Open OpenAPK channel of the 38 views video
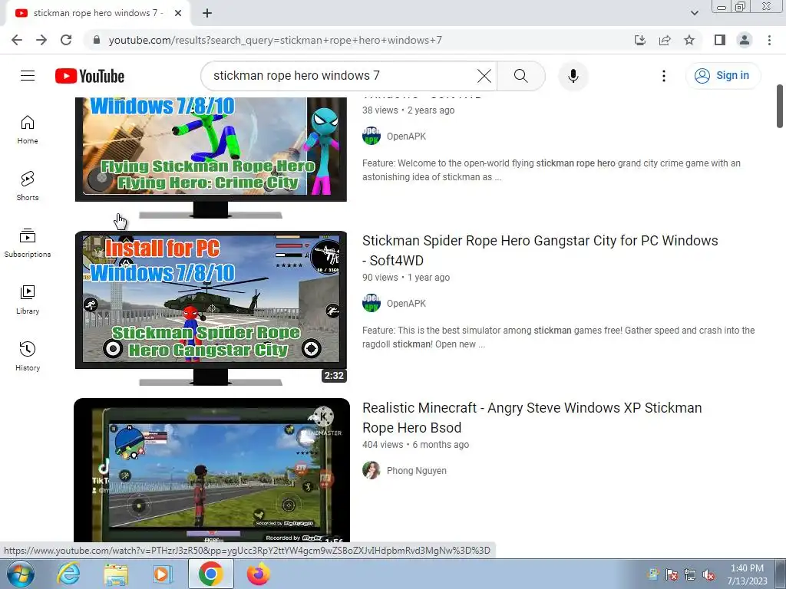 [406, 137]
